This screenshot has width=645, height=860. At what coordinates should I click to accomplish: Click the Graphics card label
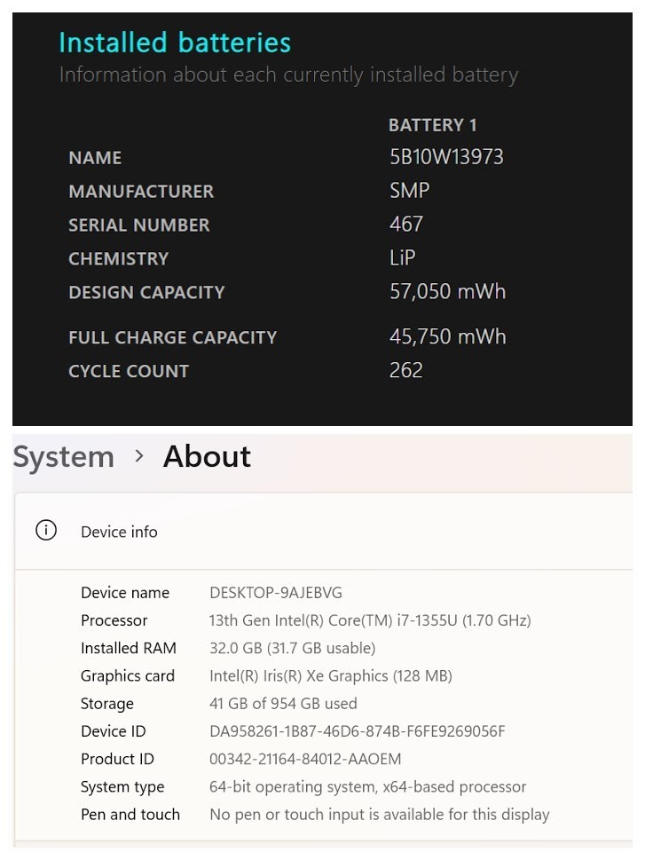pos(127,675)
